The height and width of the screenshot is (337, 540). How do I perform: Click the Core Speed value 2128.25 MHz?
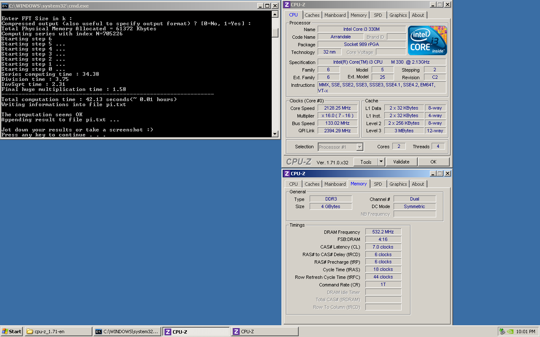pyautogui.click(x=337, y=108)
